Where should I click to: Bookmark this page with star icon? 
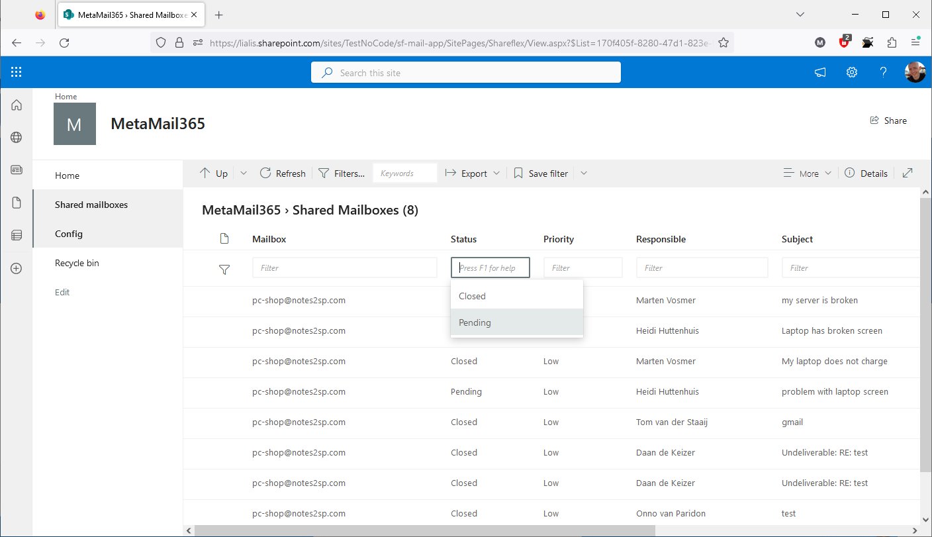[723, 42]
